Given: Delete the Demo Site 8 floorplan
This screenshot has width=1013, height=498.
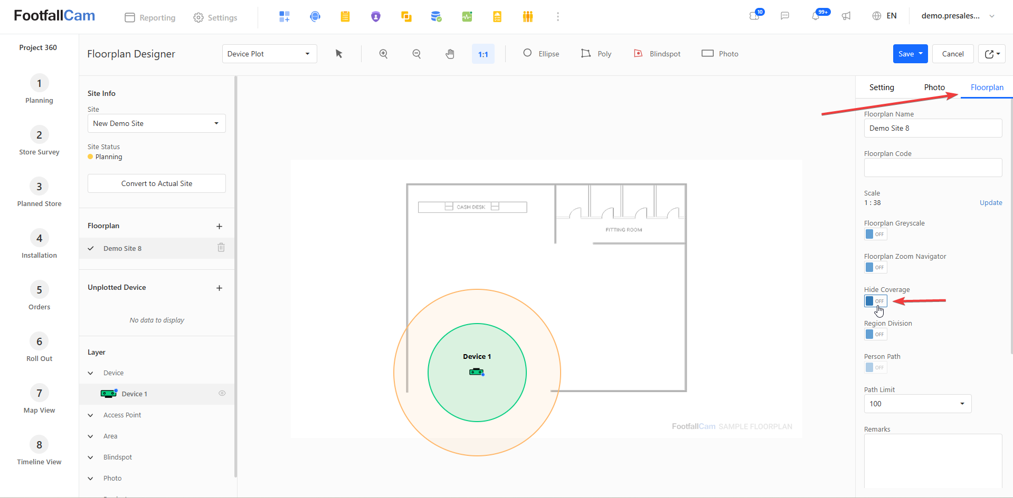Looking at the screenshot, I should pyautogui.click(x=221, y=248).
